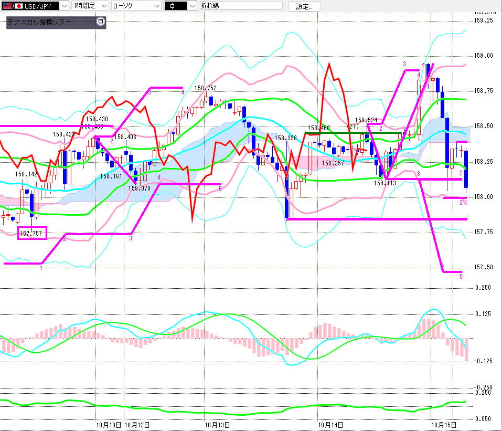Click the 10月12日 date label
This screenshot has width=502, height=431.
pos(137,425)
